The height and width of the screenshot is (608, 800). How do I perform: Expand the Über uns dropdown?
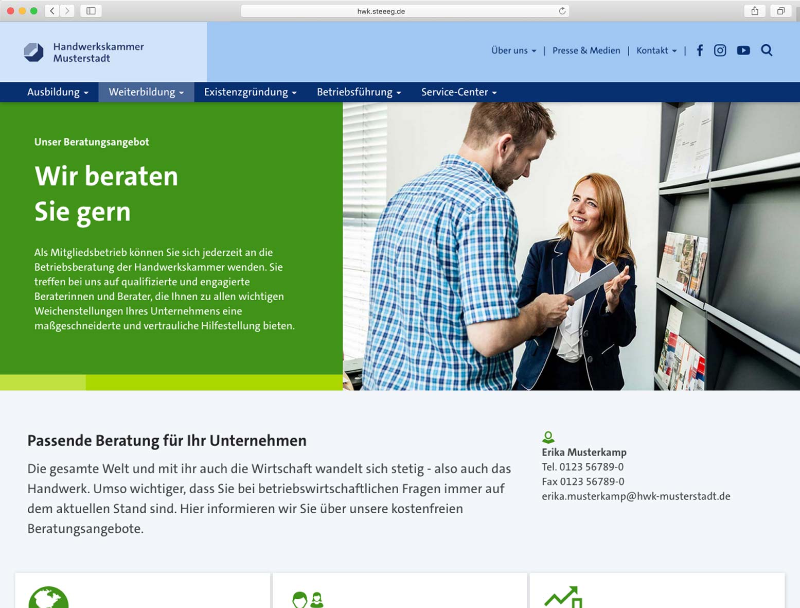click(x=513, y=50)
